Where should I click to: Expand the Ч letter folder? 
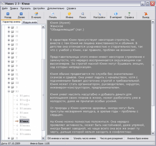coord(9,79)
